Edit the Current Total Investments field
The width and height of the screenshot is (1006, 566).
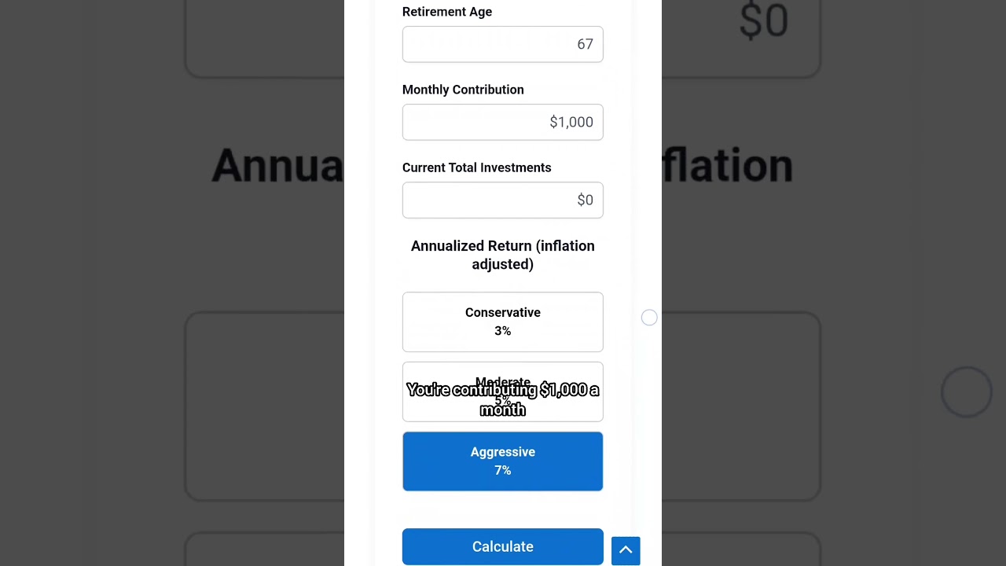502,200
